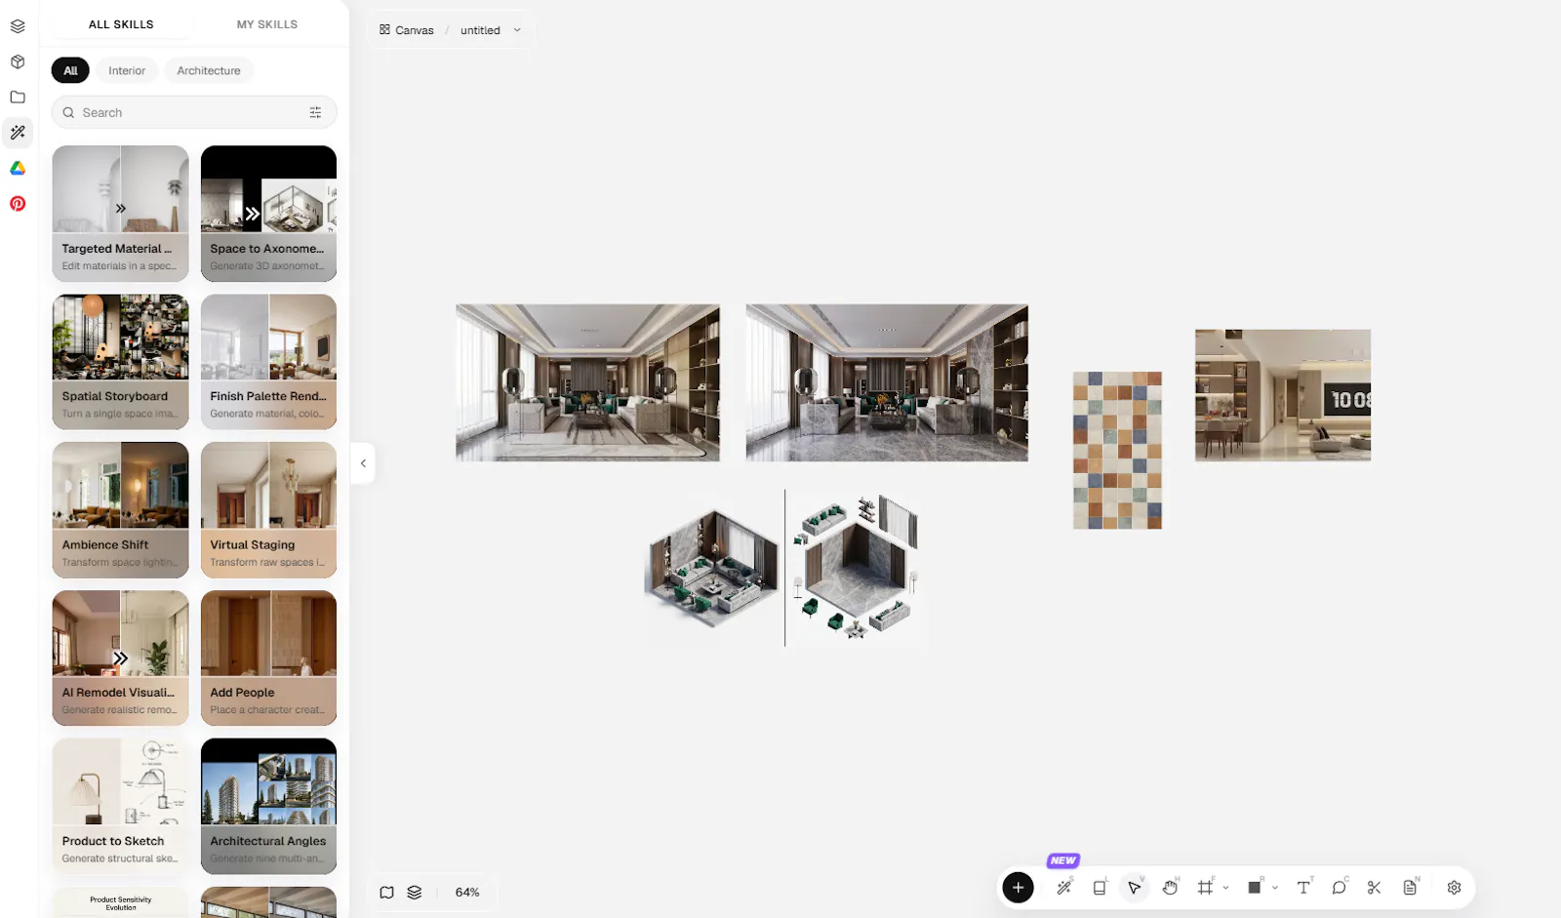Select colorful tile swatch image on canvas
This screenshot has width=1561, height=918.
[x=1117, y=450]
